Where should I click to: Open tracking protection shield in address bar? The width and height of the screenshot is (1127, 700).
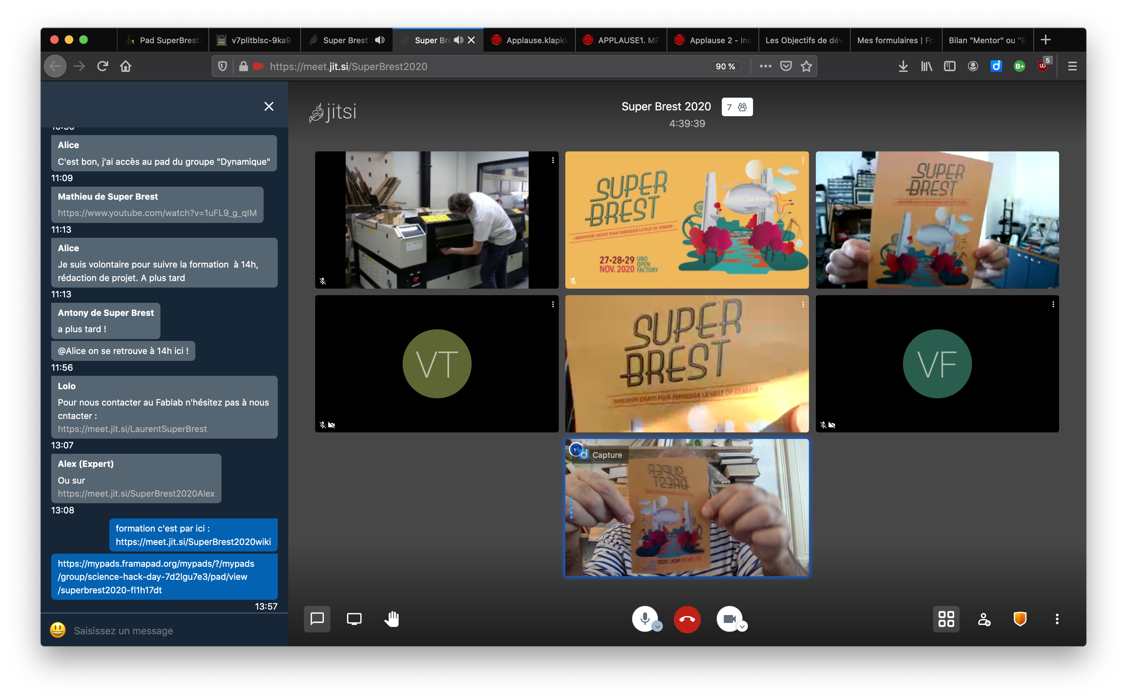[222, 66]
